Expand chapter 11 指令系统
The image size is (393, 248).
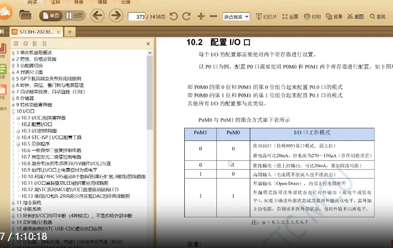point(13,203)
